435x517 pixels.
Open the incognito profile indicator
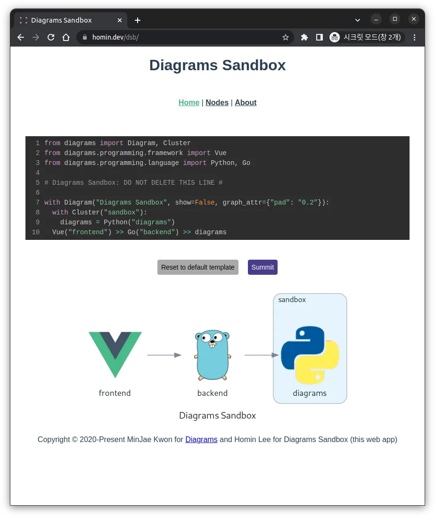pos(366,37)
